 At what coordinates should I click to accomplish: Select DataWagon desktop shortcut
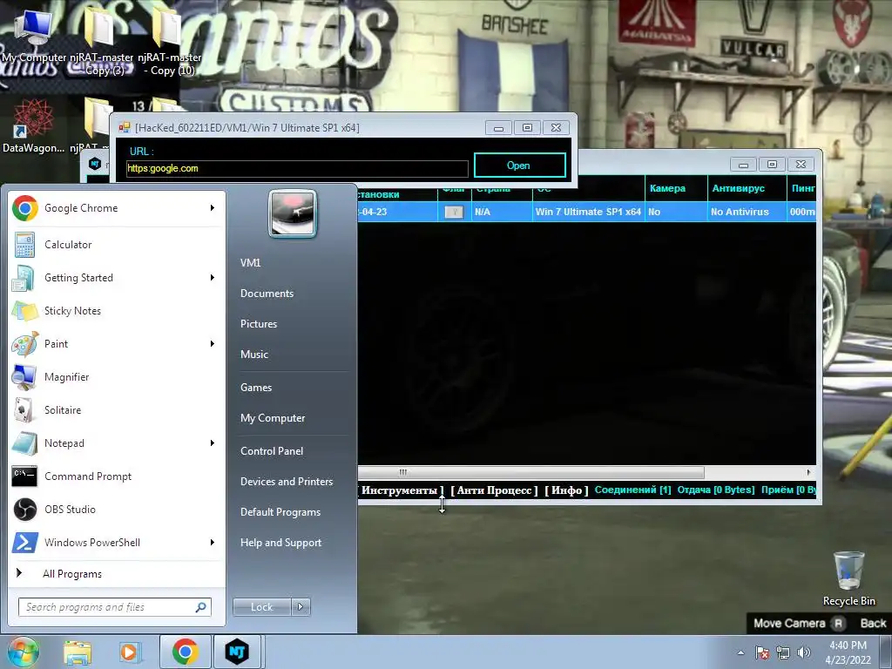(33, 126)
